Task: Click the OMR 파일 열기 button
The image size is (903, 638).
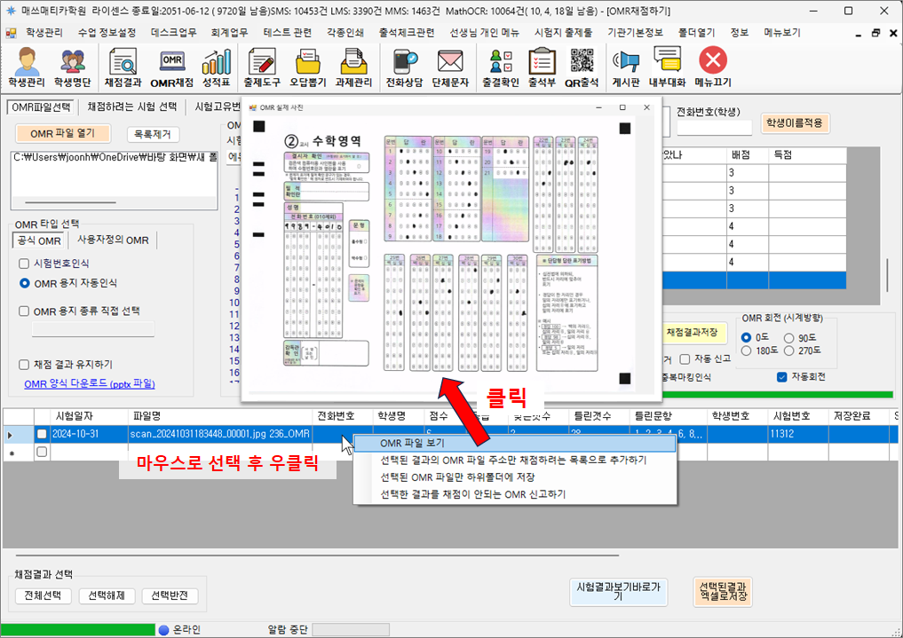Action: [x=63, y=134]
